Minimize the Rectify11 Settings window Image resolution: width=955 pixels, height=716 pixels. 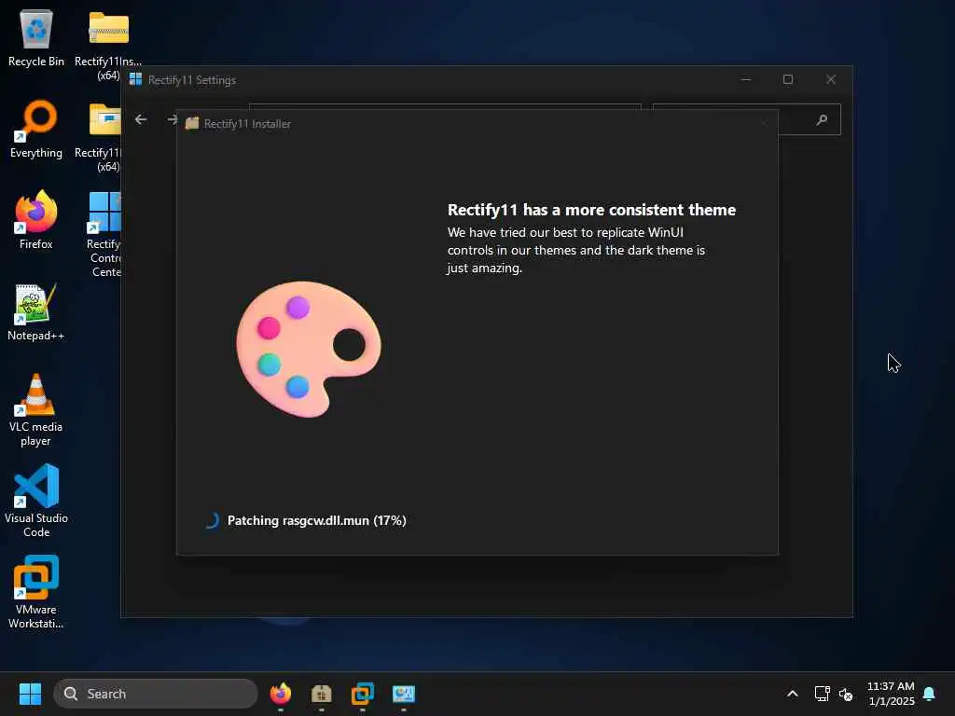[x=746, y=80]
